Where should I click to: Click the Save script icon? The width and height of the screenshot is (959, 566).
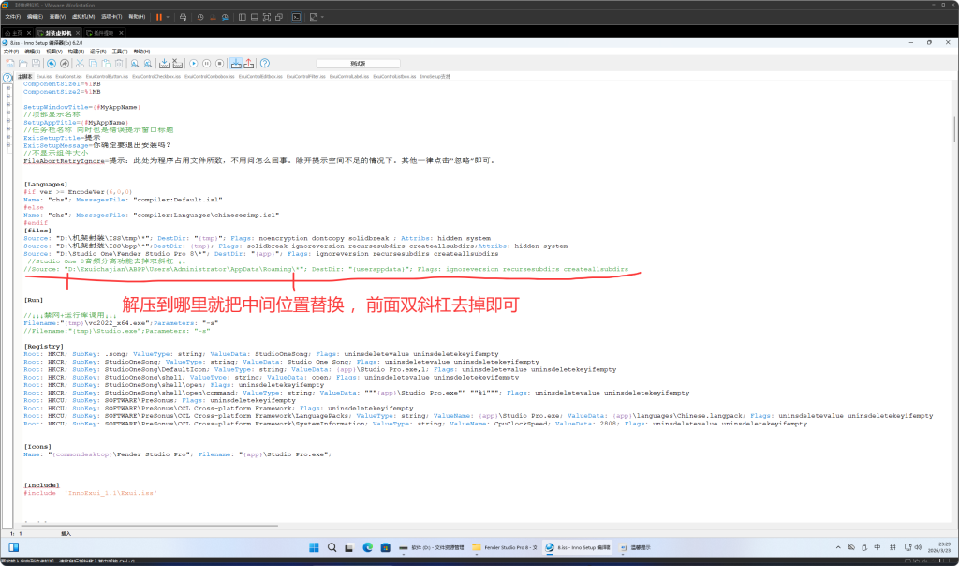click(x=37, y=63)
